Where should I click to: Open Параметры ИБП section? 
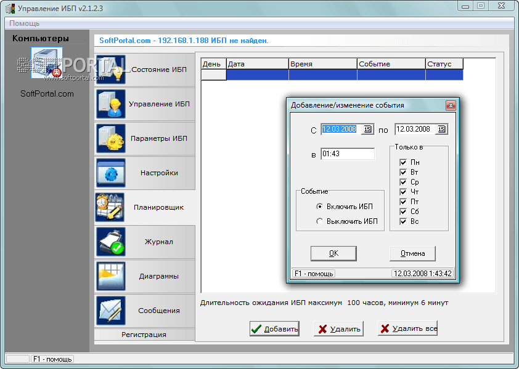point(145,138)
